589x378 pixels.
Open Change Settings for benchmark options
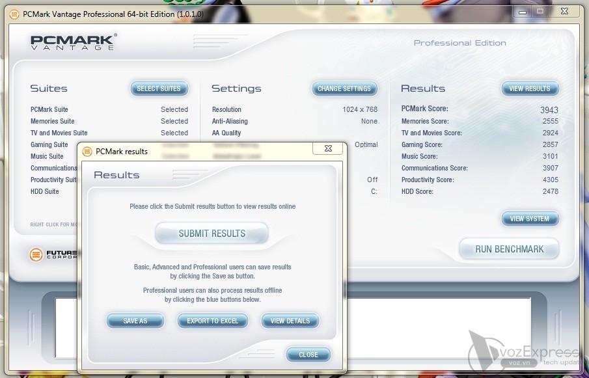(x=344, y=88)
